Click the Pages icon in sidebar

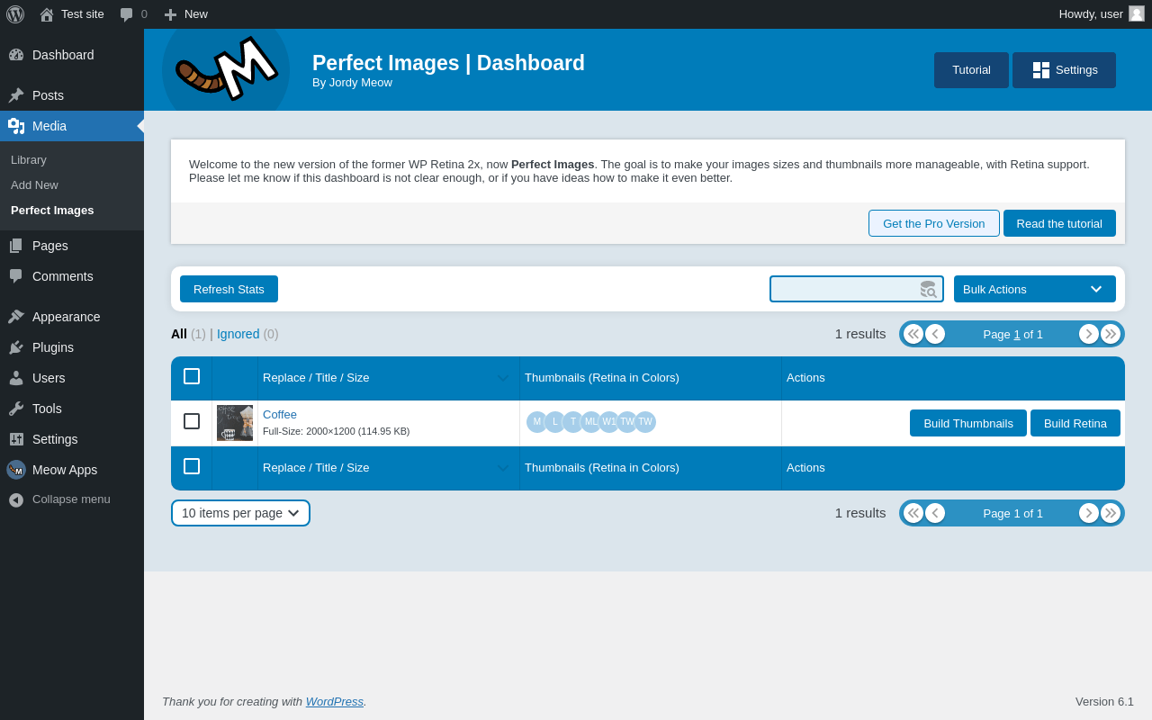(x=16, y=246)
